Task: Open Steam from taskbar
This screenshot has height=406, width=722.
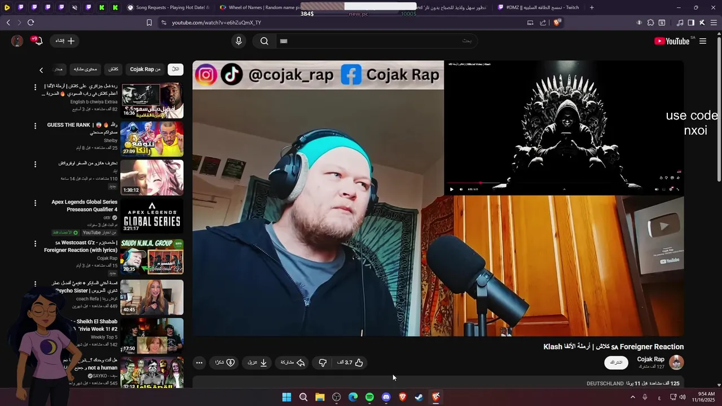Action: click(x=419, y=397)
